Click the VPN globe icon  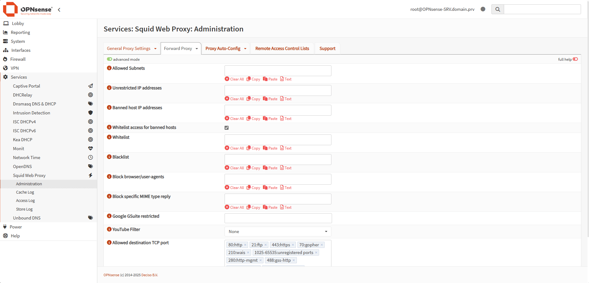[x=5, y=68]
